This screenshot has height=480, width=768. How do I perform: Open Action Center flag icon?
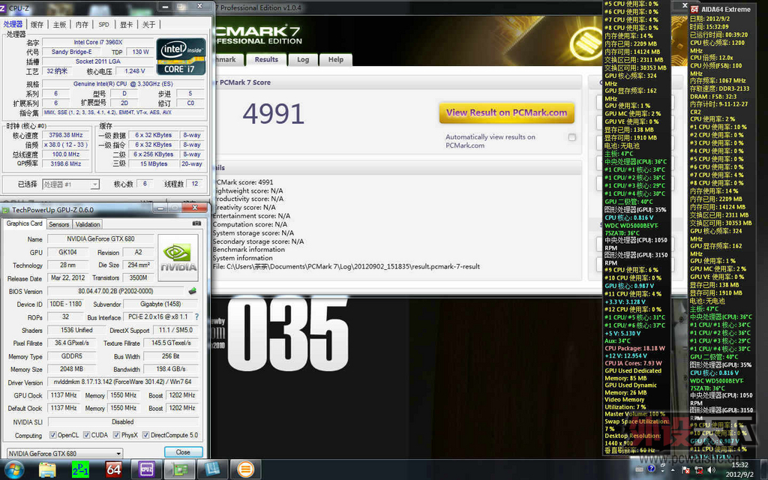pyautogui.click(x=685, y=469)
